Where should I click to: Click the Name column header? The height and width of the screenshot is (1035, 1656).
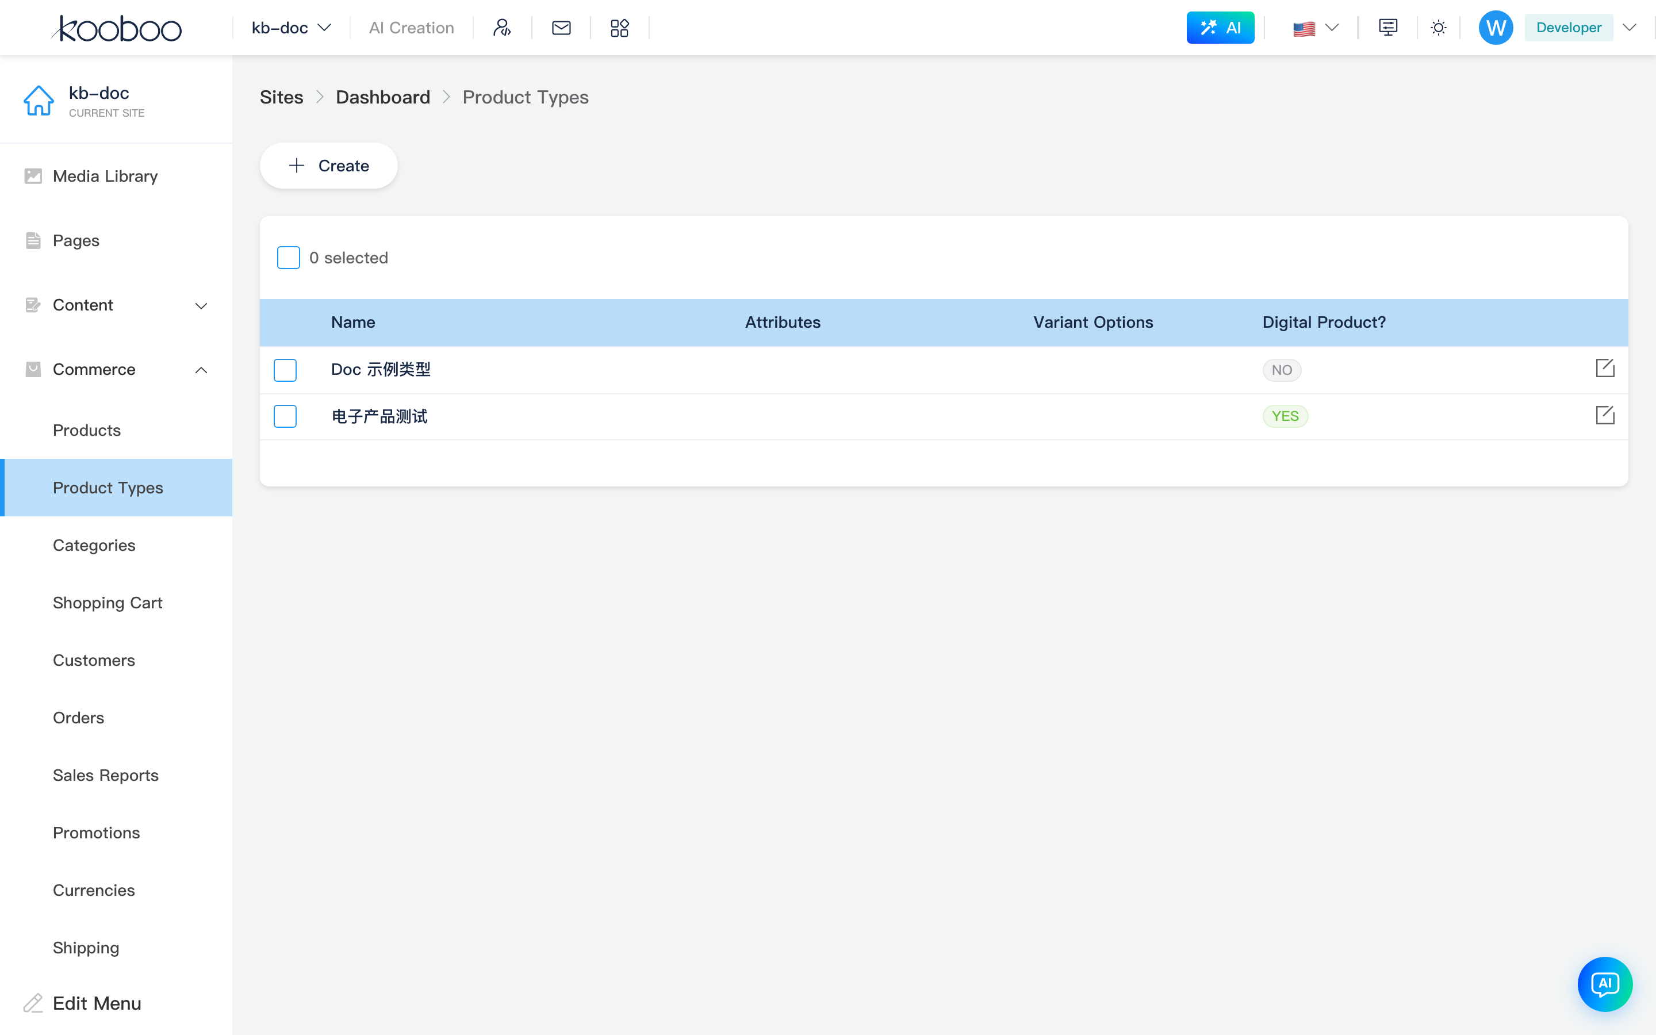(353, 323)
